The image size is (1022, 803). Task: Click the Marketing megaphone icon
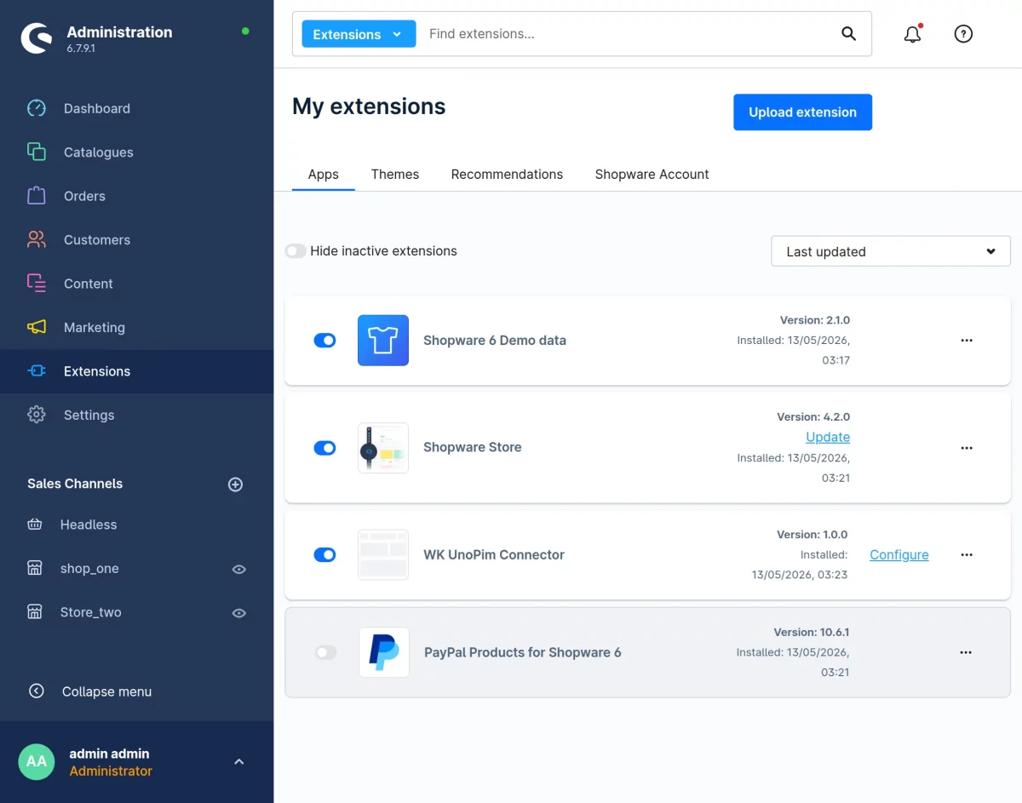(x=37, y=327)
